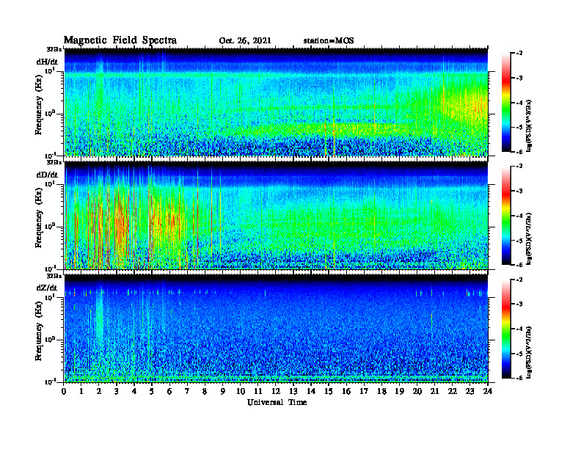
Task: Click the "32Hz" label atop dZ/dt panel
Action: 54,276
